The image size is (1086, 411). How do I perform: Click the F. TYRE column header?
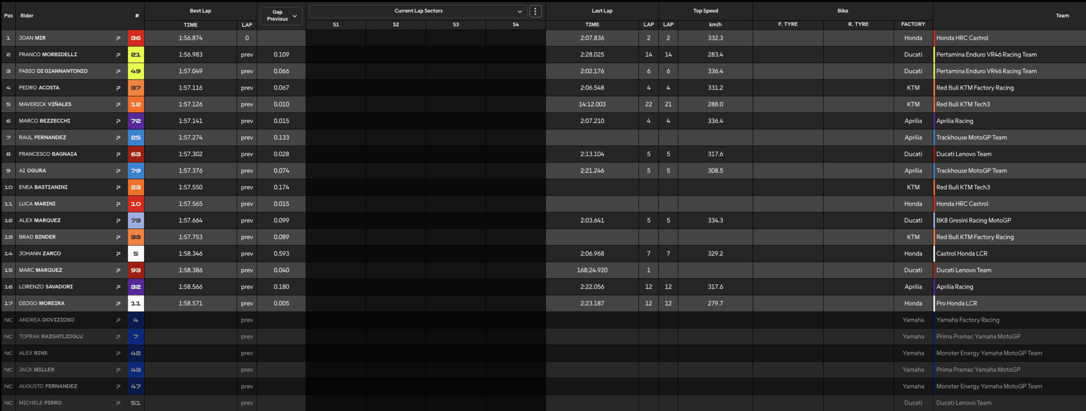click(788, 24)
